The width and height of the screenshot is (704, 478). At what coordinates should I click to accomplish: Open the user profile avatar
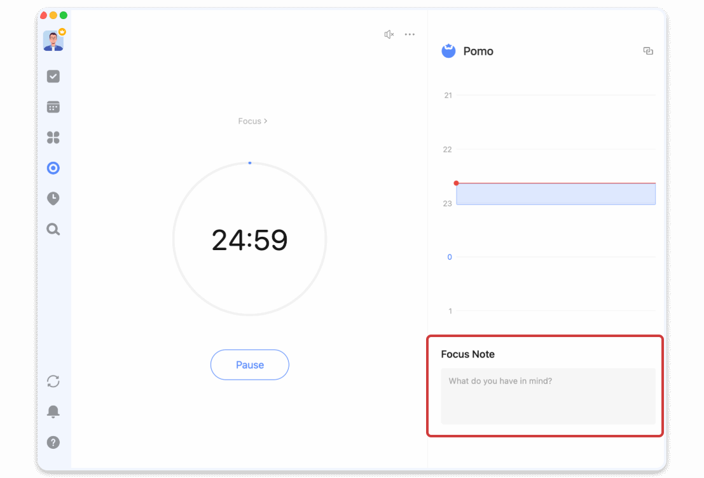click(53, 41)
